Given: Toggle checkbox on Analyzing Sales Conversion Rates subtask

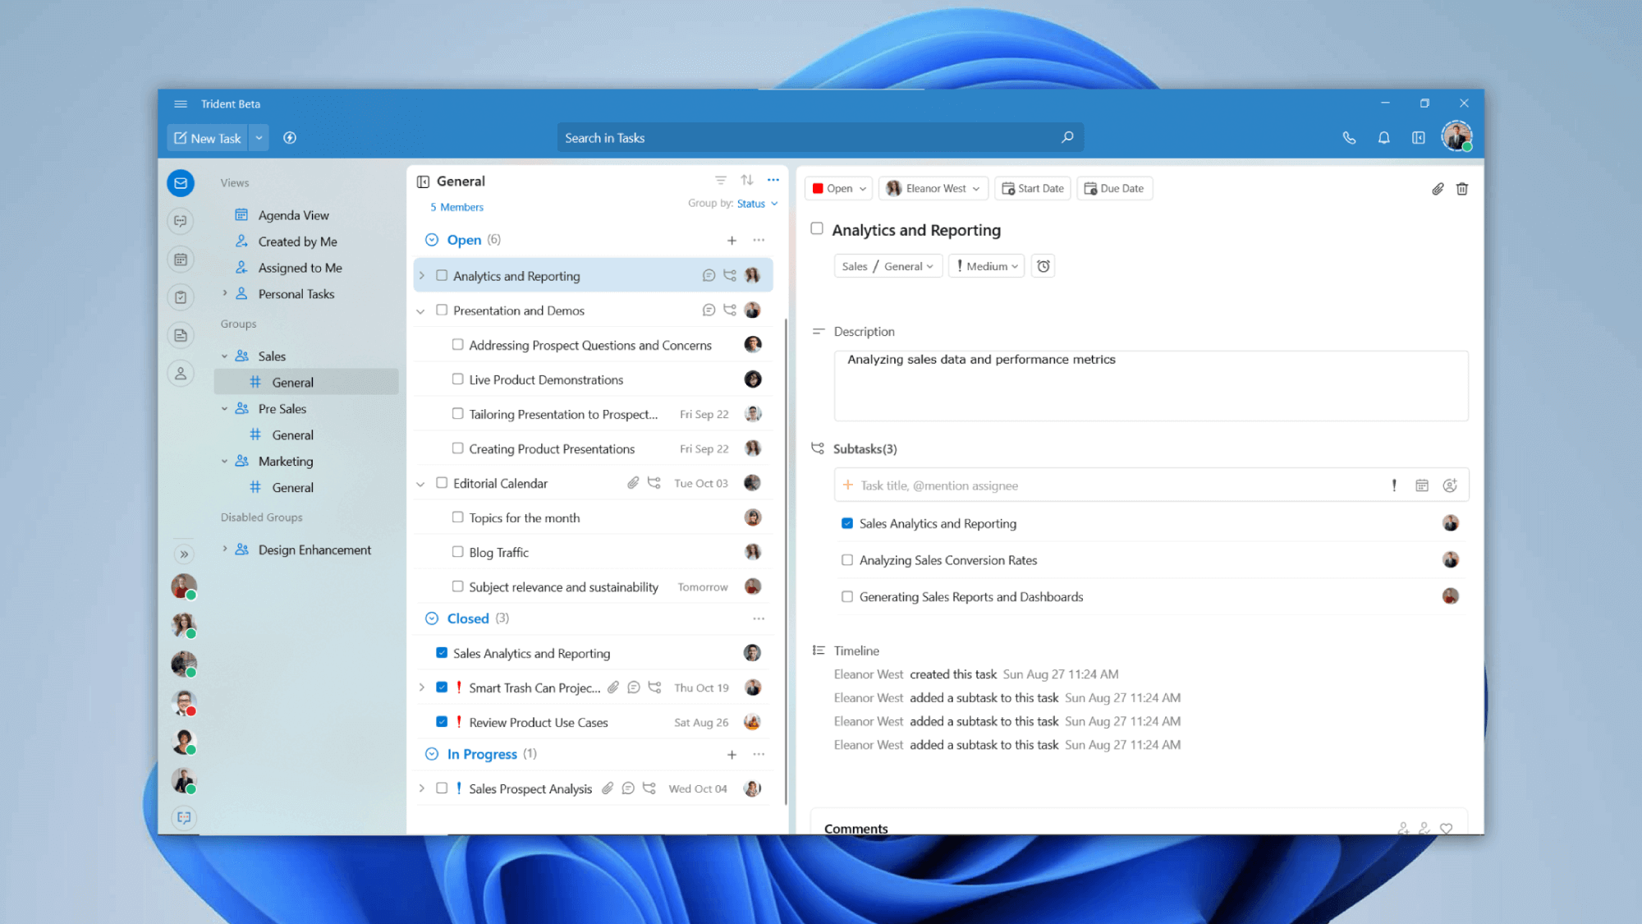Looking at the screenshot, I should point(847,559).
